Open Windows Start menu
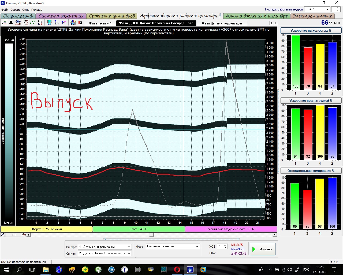This screenshot has height=275, width=343. click(6, 270)
